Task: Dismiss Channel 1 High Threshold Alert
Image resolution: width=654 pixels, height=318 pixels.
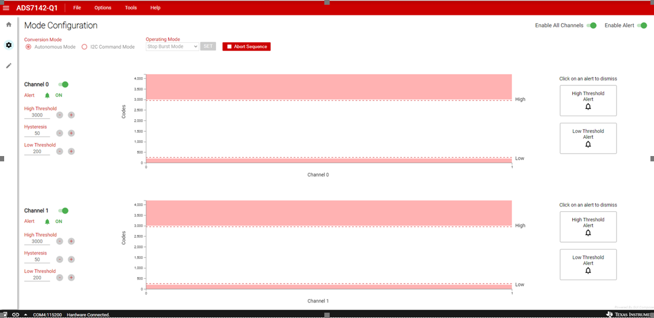Action: tap(588, 227)
